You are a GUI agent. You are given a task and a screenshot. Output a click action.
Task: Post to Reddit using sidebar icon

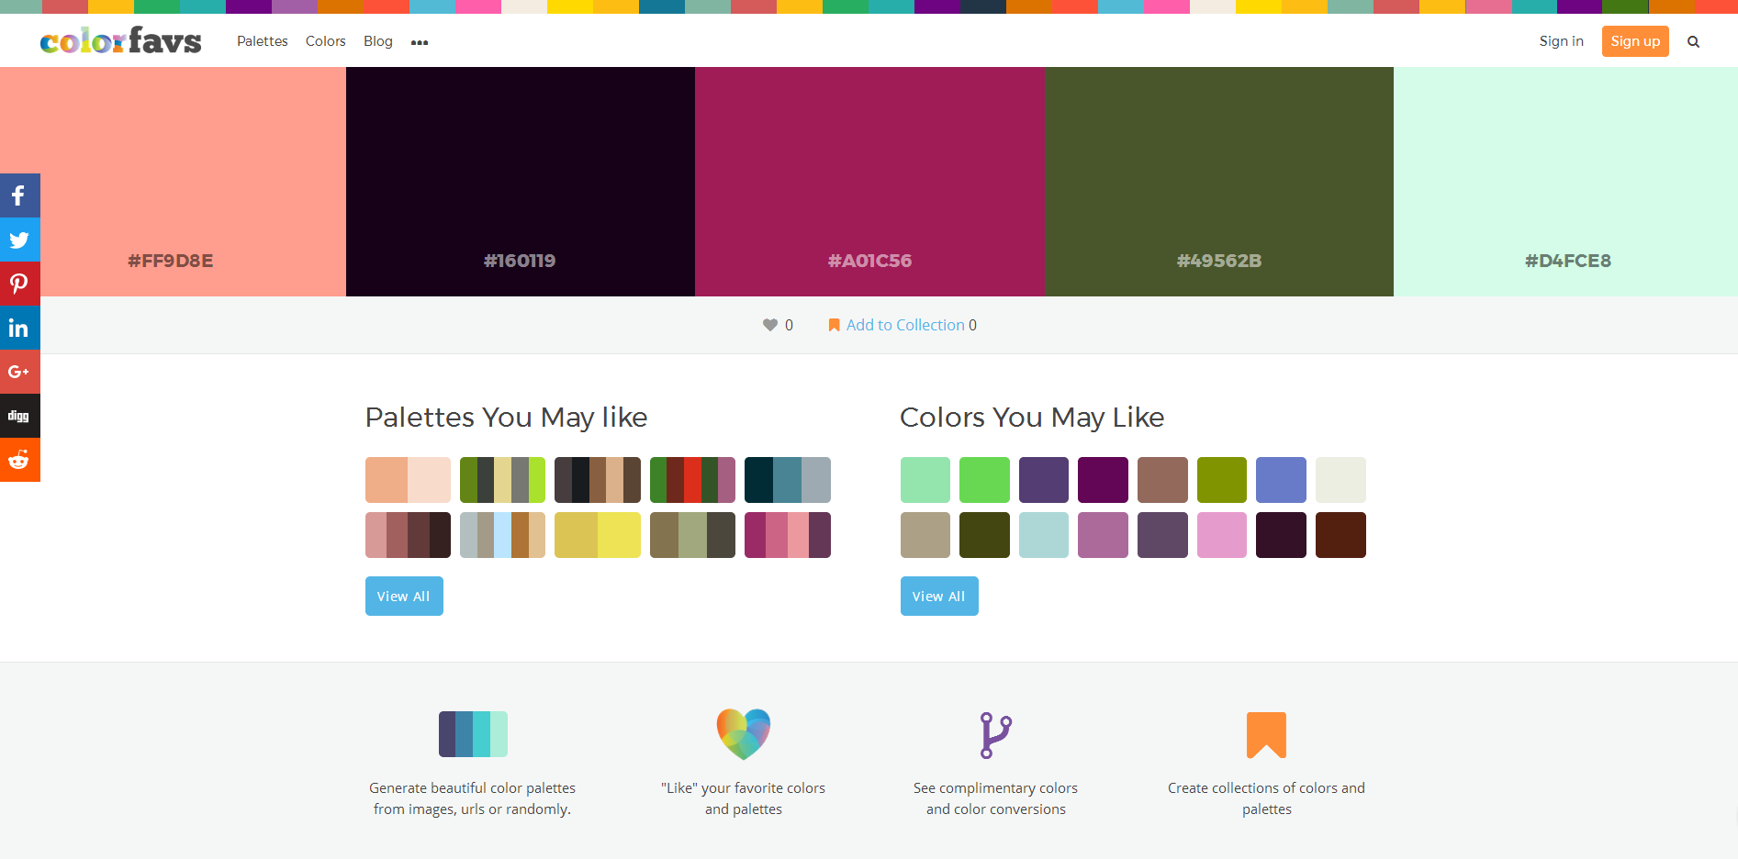click(x=19, y=460)
